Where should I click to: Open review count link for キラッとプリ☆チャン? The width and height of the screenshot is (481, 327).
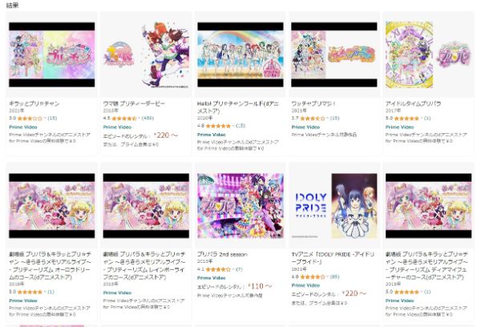pyautogui.click(x=52, y=118)
